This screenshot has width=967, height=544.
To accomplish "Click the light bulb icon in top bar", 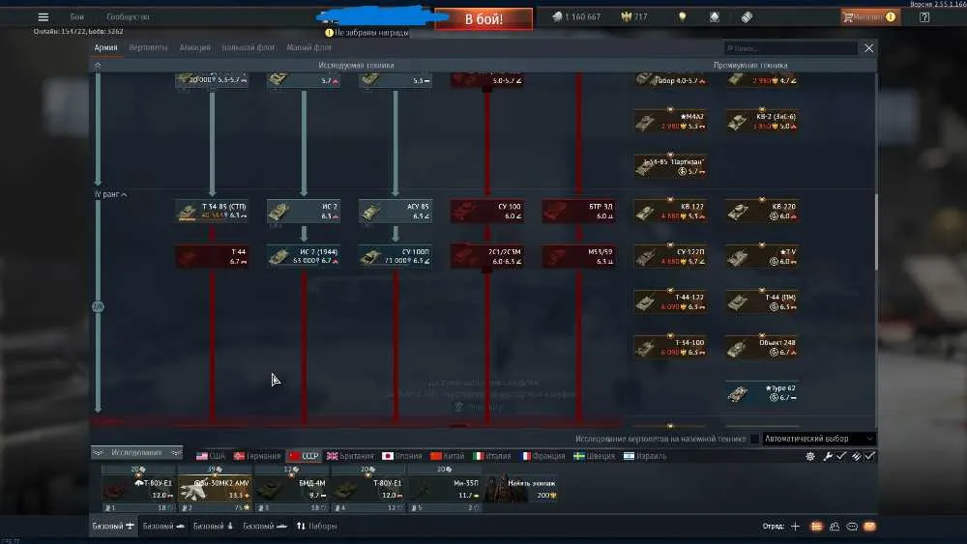I will click(682, 17).
